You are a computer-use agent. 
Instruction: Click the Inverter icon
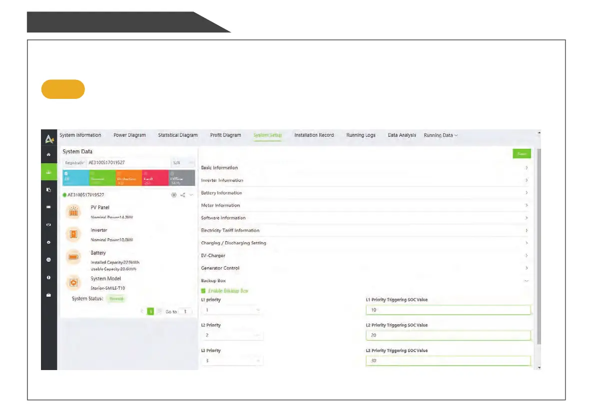click(73, 234)
